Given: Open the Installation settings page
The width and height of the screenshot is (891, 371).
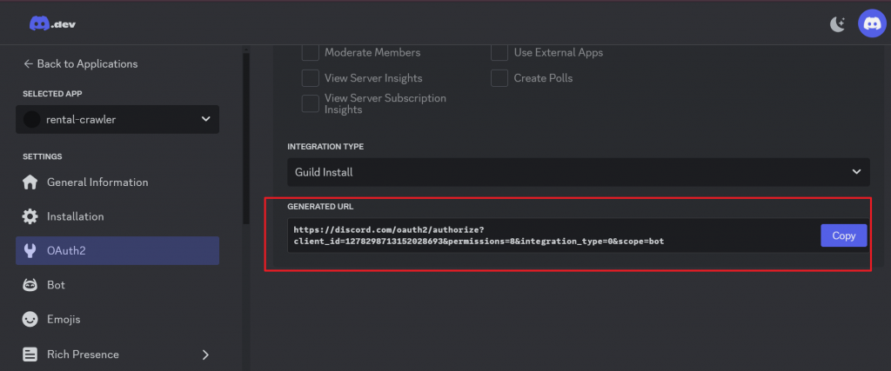Looking at the screenshot, I should [75, 216].
